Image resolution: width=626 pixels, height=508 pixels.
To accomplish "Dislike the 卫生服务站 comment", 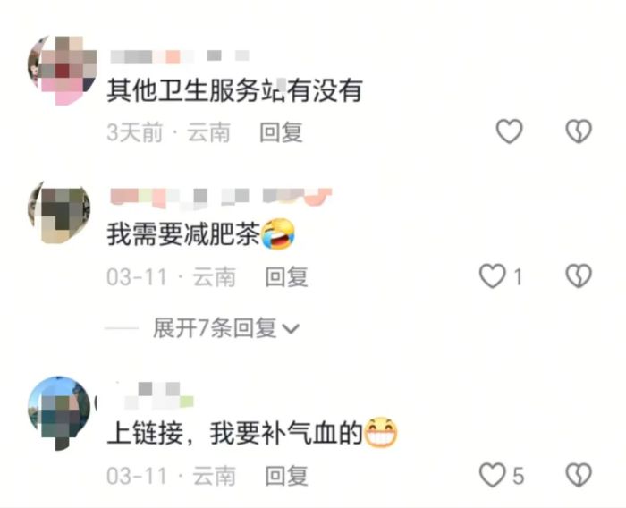I will (579, 131).
